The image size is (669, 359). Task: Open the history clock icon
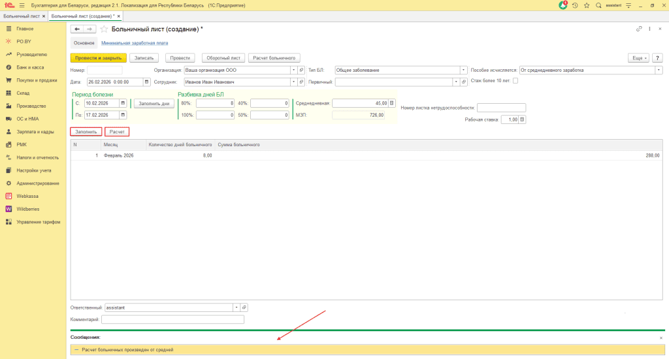575,5
